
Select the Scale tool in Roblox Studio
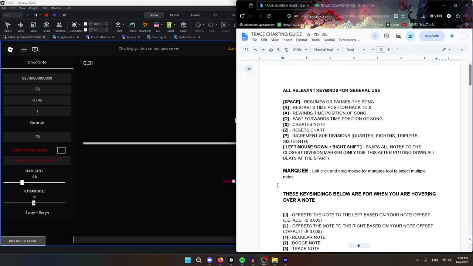(x=33, y=27)
